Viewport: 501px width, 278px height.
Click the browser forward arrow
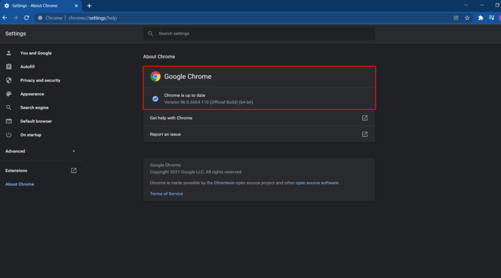(x=16, y=18)
